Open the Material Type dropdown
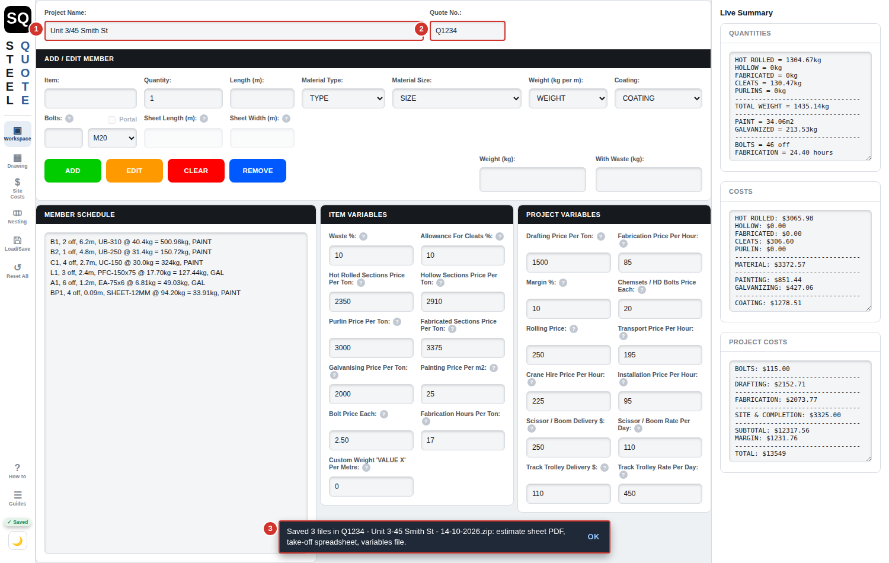 coord(343,98)
